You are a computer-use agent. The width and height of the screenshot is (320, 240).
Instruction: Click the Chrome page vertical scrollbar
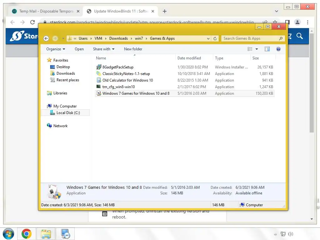pyautogui.click(x=312, y=83)
